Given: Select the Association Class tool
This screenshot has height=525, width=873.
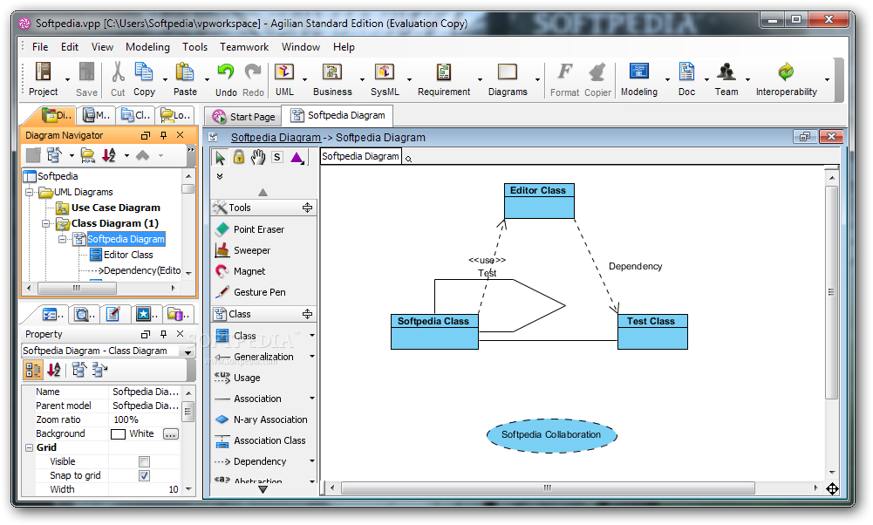Looking at the screenshot, I should tap(260, 441).
